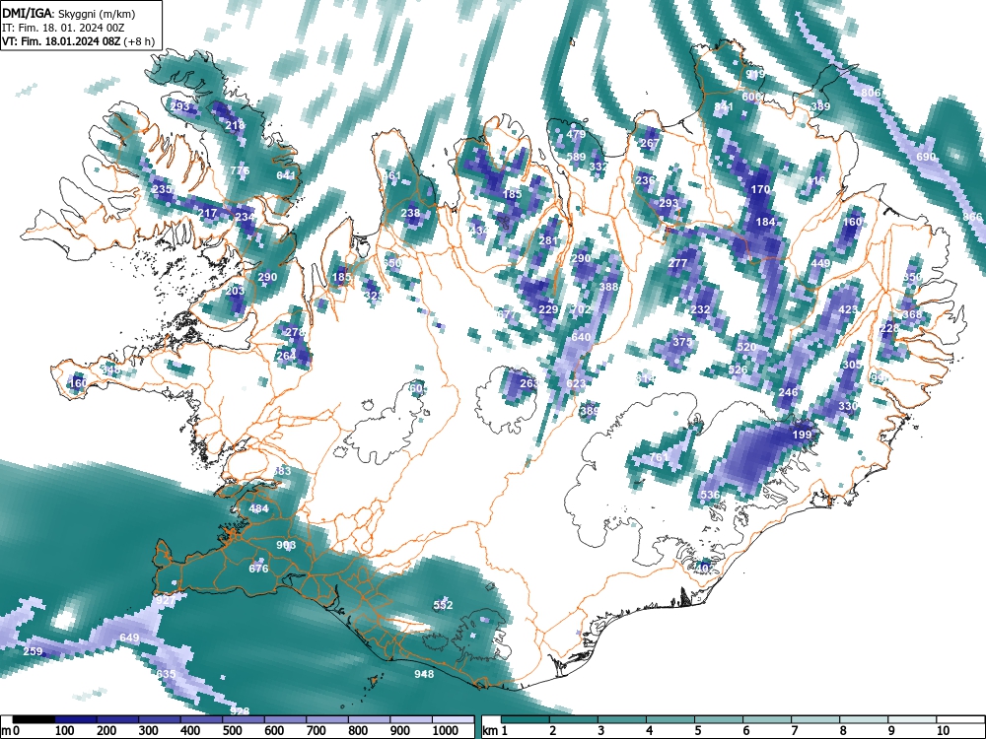Click the '700' label on the meter scale
986x739 pixels.
point(316,730)
